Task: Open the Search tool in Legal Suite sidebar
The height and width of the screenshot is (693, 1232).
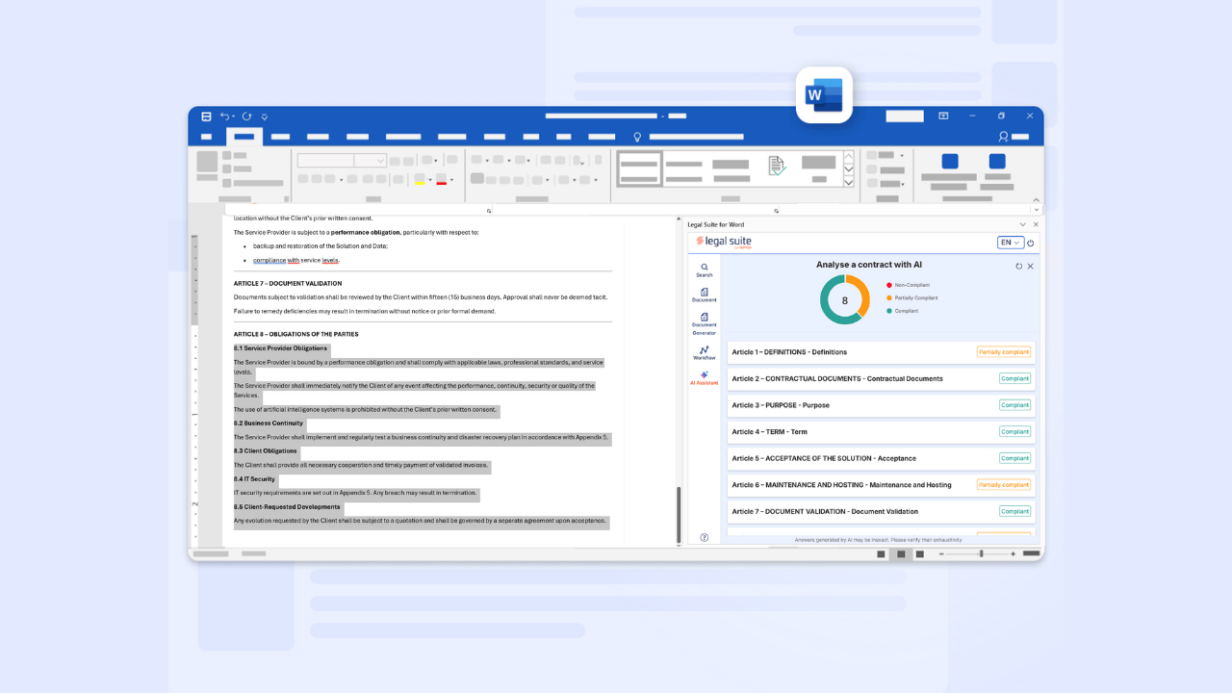Action: [x=705, y=269]
